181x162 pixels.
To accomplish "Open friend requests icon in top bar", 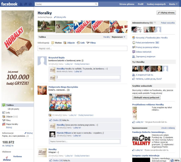I will pyautogui.click(x=21, y=4).
